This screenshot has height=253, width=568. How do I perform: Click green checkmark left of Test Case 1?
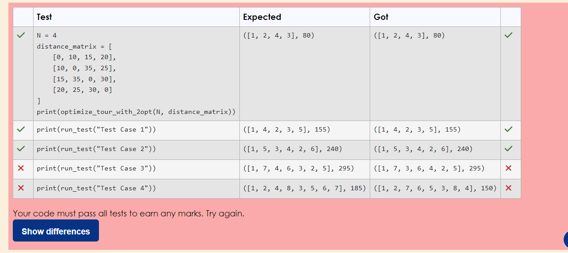pos(21,130)
